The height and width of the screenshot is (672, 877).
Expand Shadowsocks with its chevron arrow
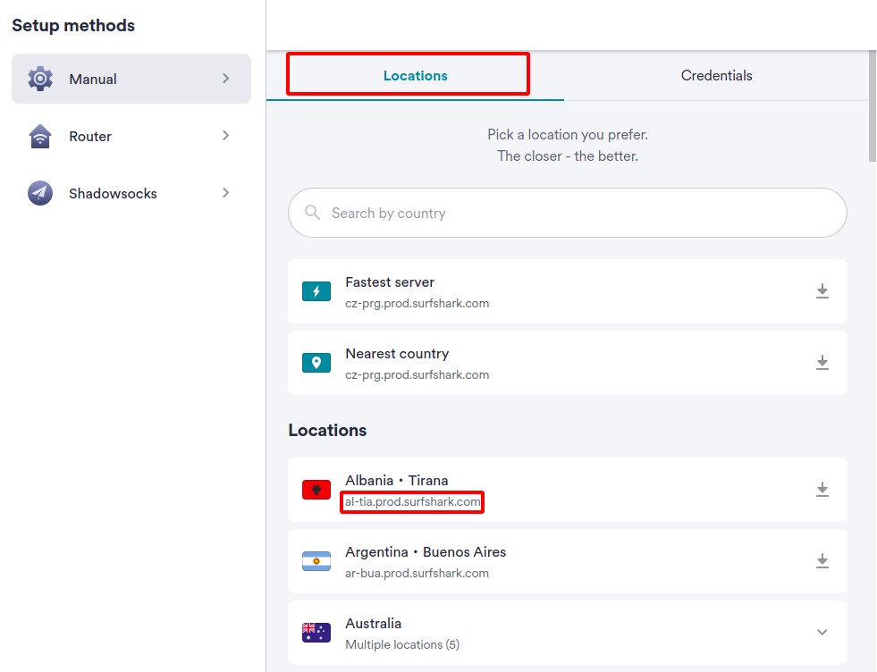[226, 192]
